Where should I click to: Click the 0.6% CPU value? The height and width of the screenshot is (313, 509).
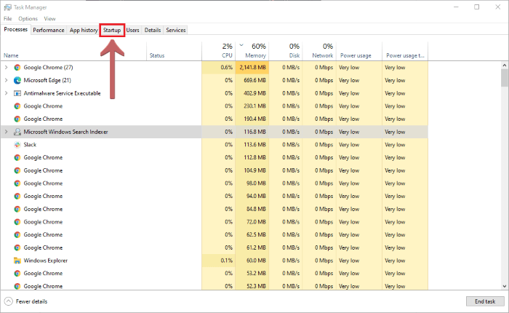click(227, 67)
